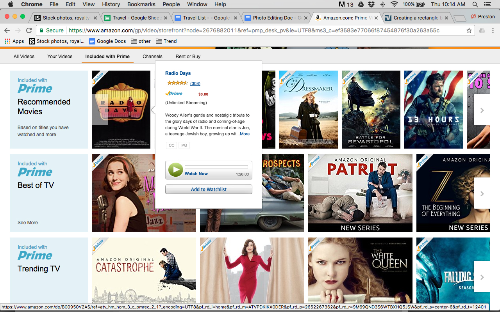Open the People menu

(171, 4)
